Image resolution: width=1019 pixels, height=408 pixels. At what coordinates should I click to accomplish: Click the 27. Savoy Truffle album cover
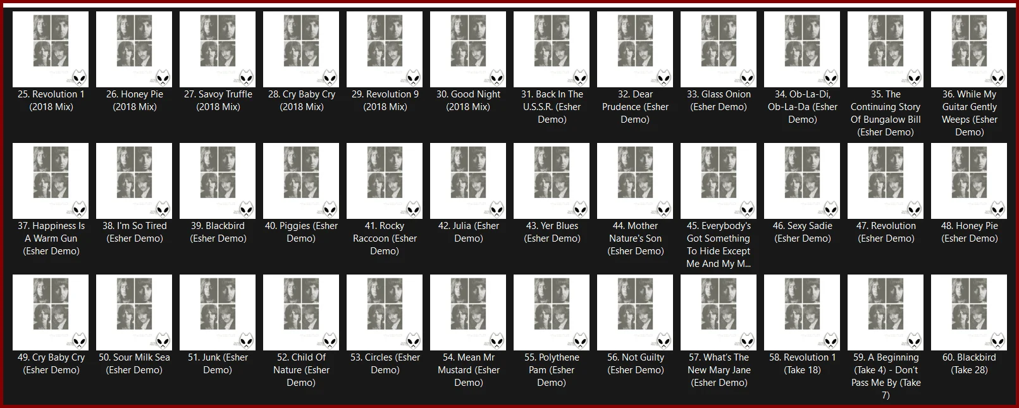click(x=218, y=49)
